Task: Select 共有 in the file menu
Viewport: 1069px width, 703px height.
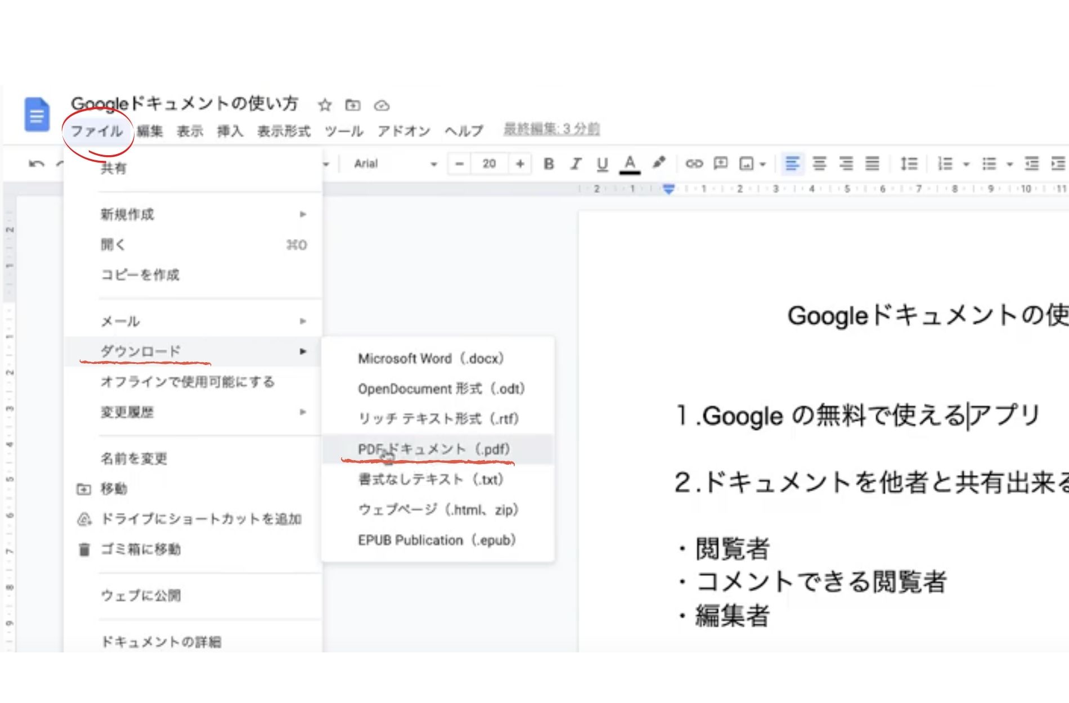Action: pos(194,168)
